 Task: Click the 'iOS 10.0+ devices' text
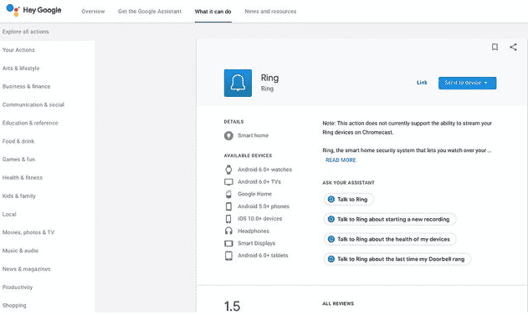click(260, 219)
